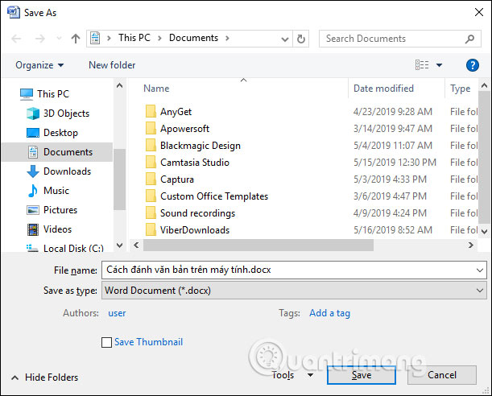Refresh the Documents folder view
Screen dimensions: 492x396
[301, 38]
